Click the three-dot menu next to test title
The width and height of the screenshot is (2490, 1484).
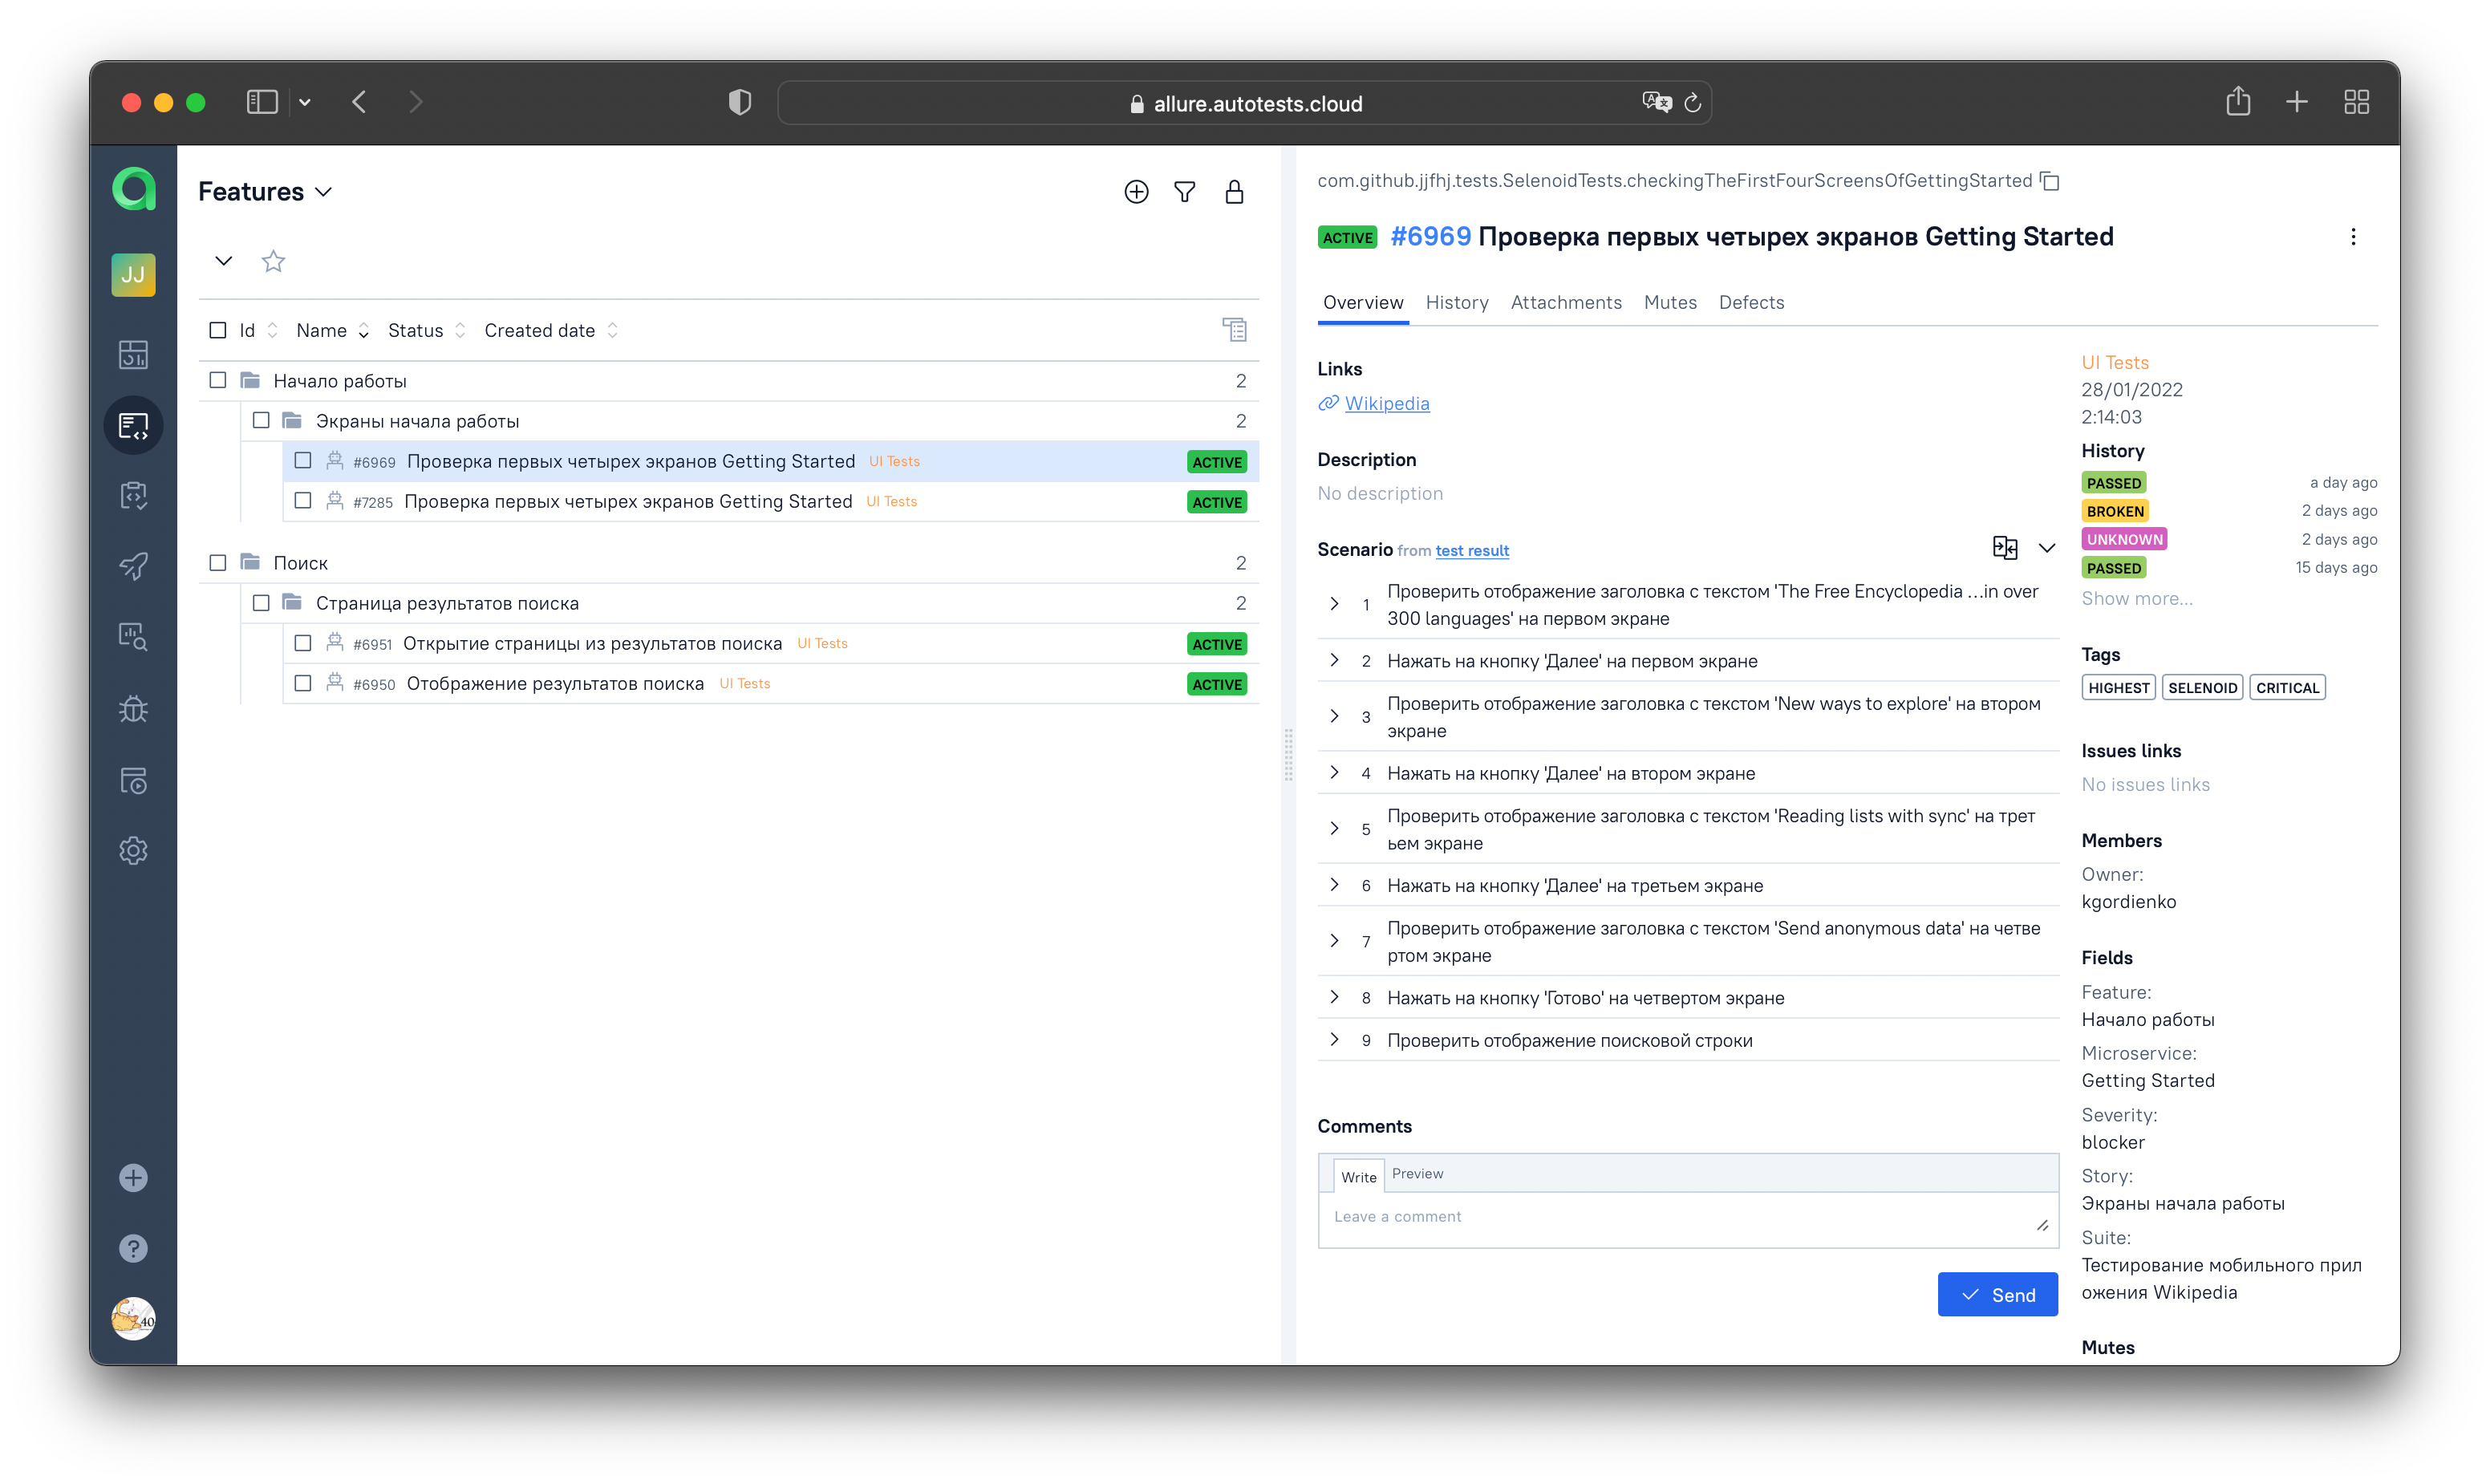(2353, 237)
